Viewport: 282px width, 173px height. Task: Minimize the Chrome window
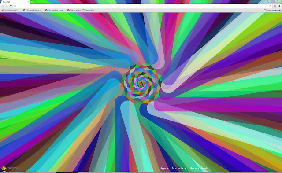(269, 1)
